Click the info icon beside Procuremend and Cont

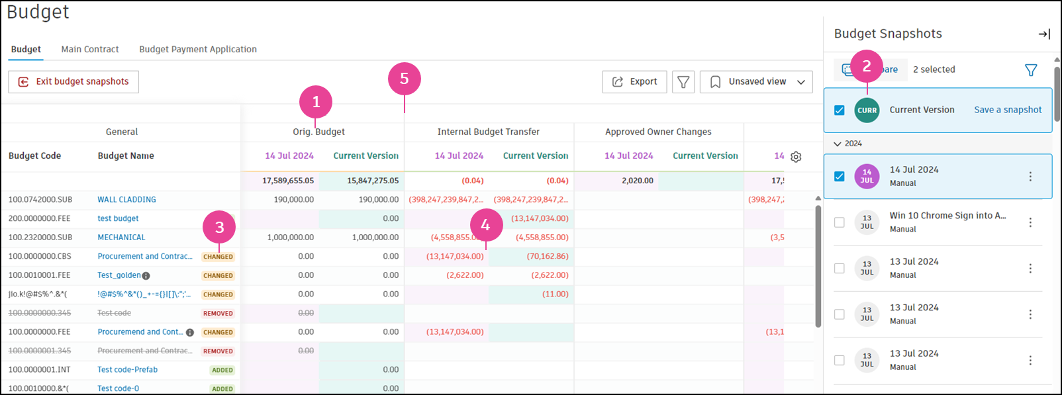click(x=190, y=333)
